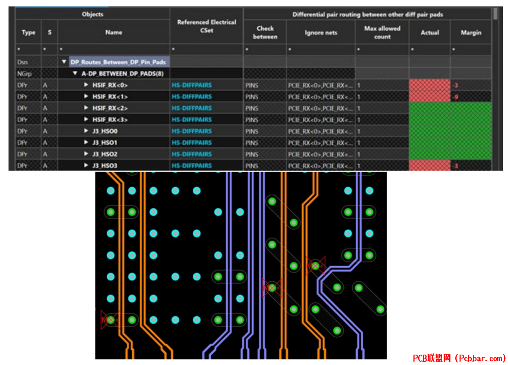Collapse the A-DP_BETWEEN_DP_PADS(8) net group

pyautogui.click(x=75, y=73)
